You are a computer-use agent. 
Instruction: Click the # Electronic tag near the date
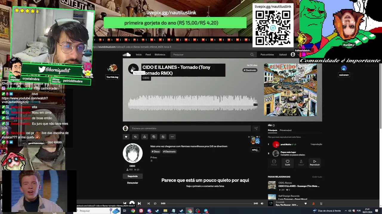point(250,70)
